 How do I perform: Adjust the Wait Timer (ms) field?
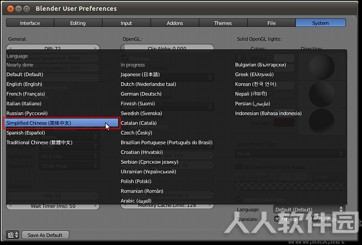coord(53,206)
